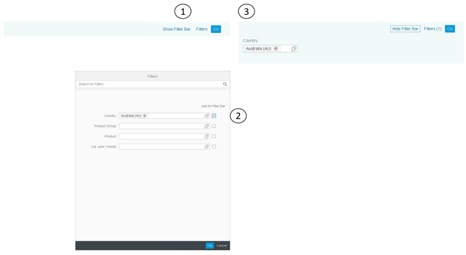Open the Filters (1) link
The width and height of the screenshot is (466, 255).
click(x=432, y=29)
